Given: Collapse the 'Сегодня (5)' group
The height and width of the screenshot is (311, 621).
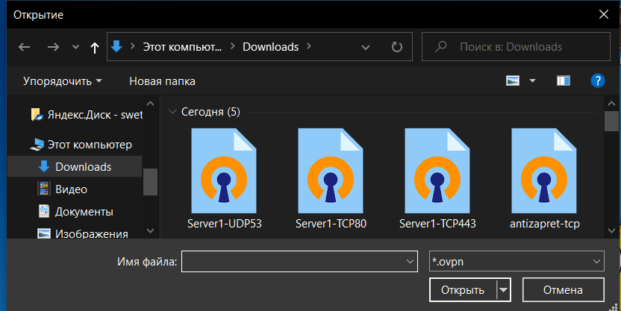Looking at the screenshot, I should pos(172,112).
